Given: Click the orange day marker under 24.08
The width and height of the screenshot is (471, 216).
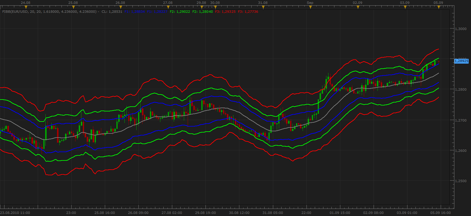Looking at the screenshot, I should tap(26, 7).
